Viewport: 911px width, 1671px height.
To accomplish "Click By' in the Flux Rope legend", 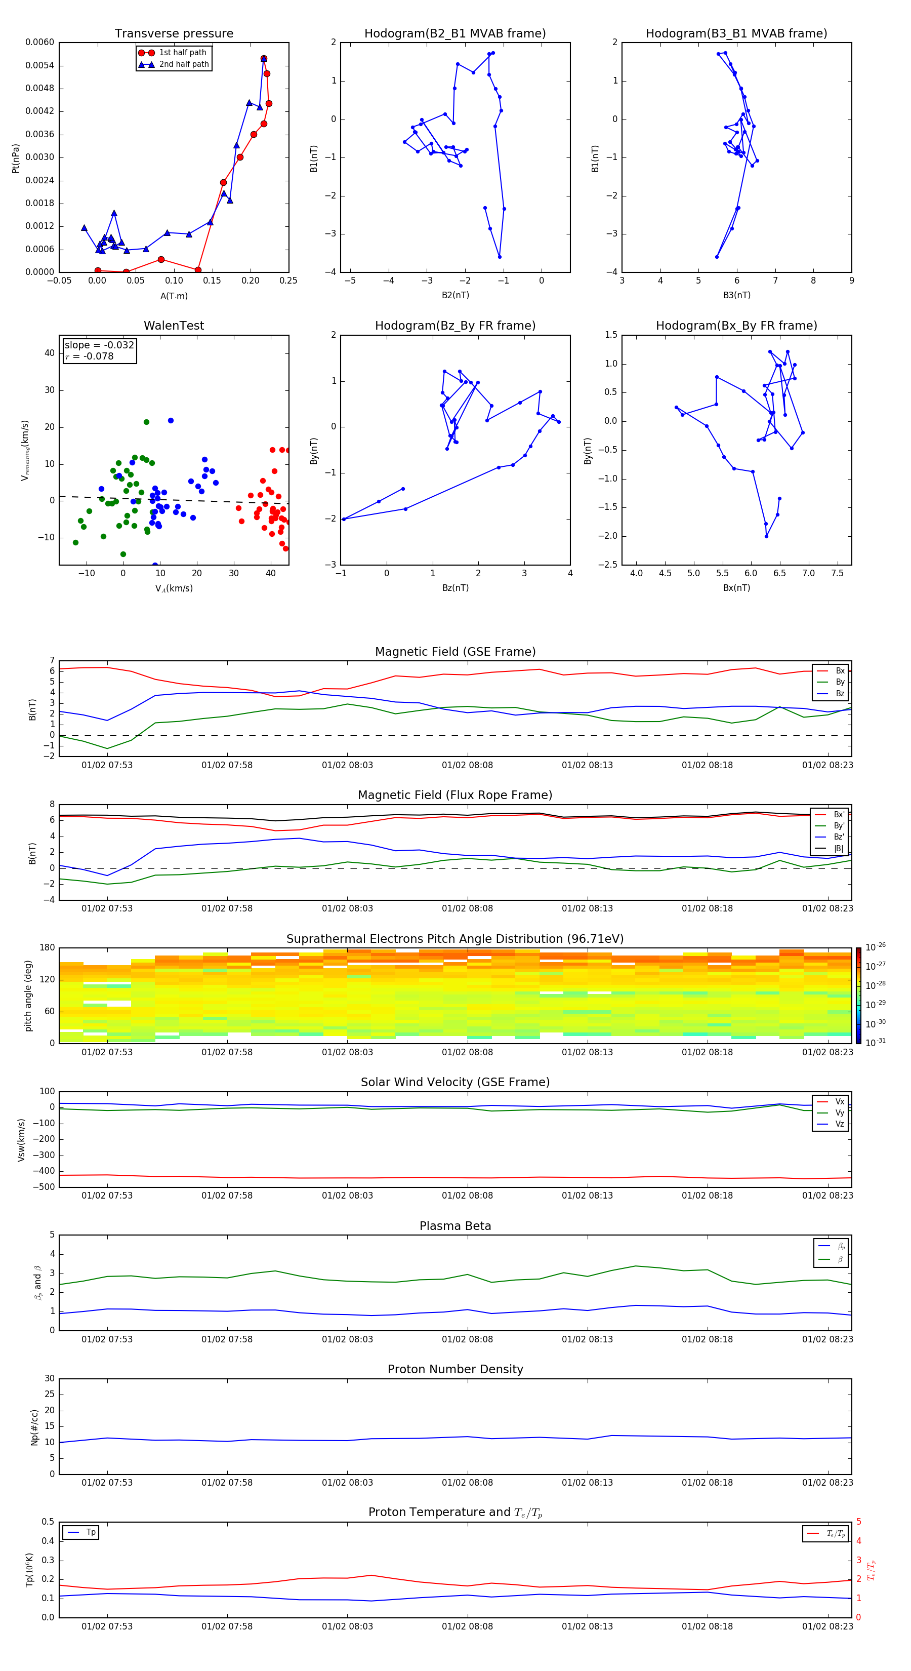I will [839, 826].
